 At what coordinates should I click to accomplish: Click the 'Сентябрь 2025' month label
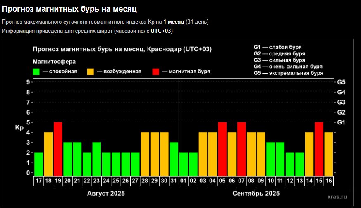tap(256, 193)
